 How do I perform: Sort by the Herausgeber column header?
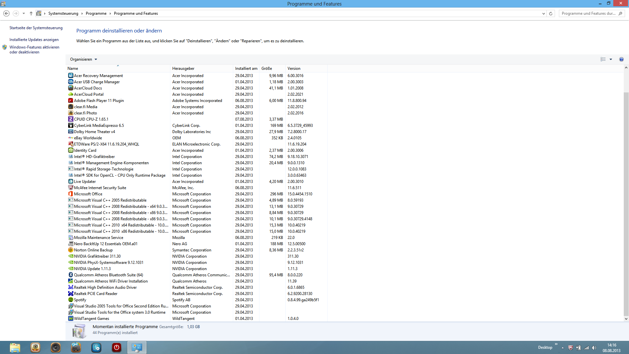coord(183,69)
